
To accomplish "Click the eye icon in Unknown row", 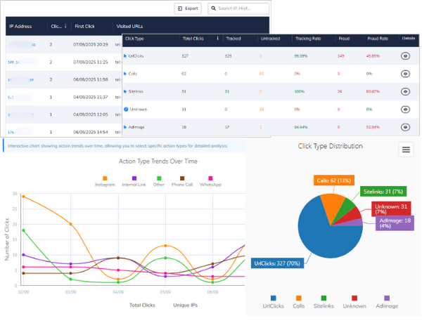I will pos(405,110).
